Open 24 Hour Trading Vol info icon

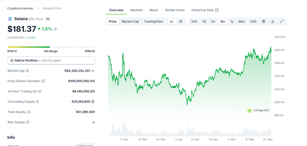pos(40,91)
